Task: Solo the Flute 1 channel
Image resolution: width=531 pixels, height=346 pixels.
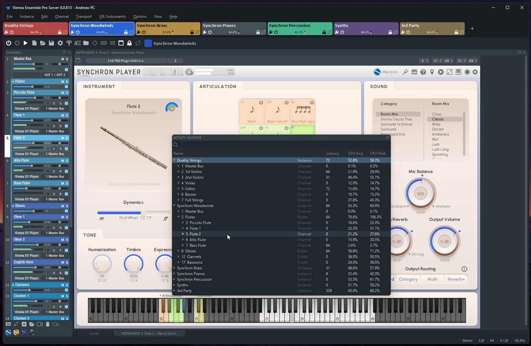Action: click(67, 115)
